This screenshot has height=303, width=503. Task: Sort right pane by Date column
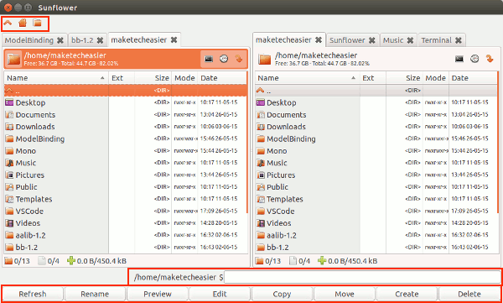(473, 78)
